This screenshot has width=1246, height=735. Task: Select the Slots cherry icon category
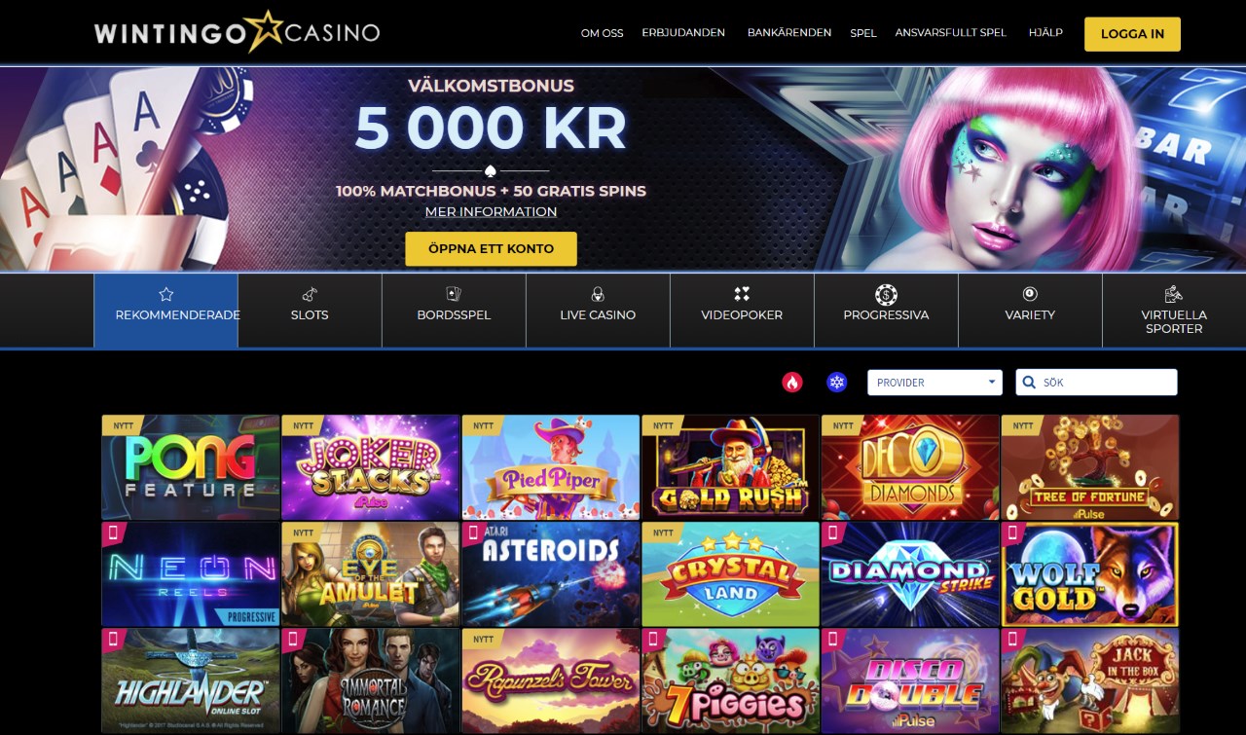pos(310,294)
